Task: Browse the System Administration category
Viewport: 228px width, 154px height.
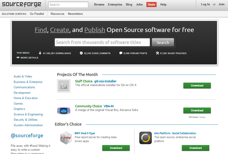Action: (28, 125)
